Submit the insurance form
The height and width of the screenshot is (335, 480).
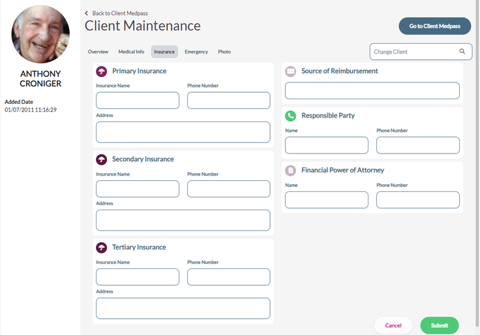(440, 325)
